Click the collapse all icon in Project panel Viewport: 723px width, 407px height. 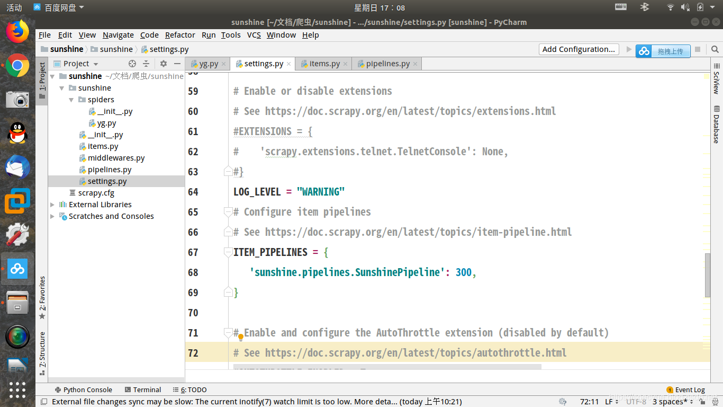point(146,64)
